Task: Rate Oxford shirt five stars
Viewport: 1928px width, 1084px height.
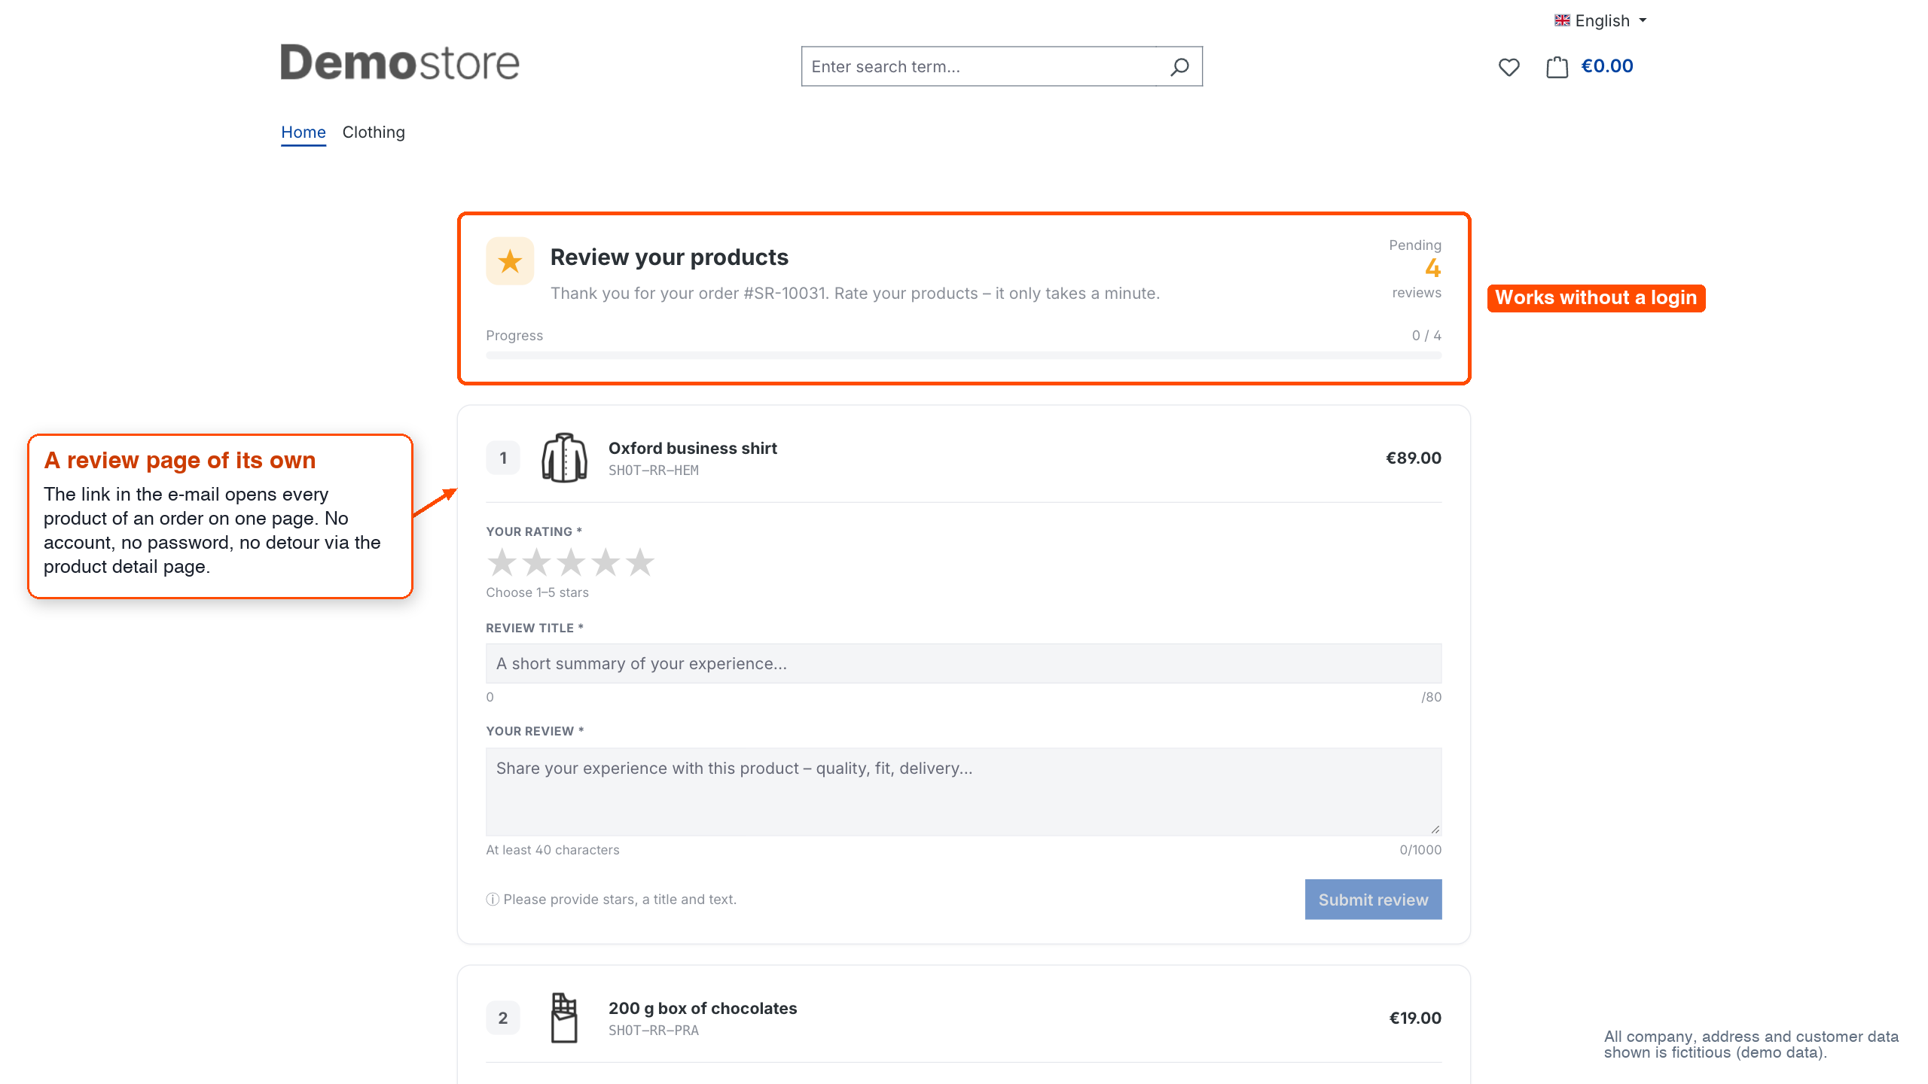Action: pyautogui.click(x=640, y=562)
